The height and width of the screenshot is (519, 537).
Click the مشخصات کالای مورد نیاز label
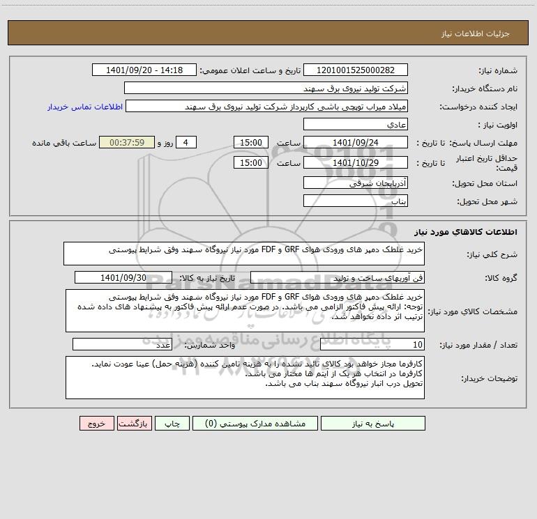(473, 311)
